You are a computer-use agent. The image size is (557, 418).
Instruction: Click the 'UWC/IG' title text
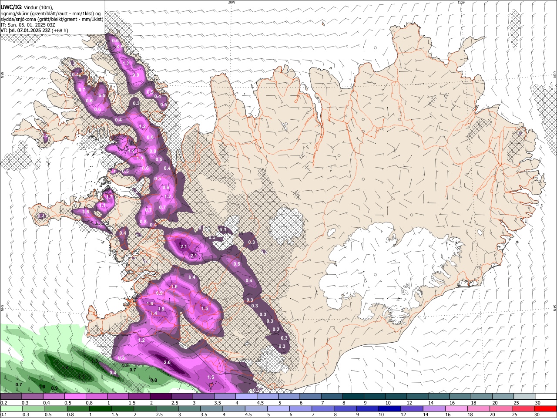tap(10, 7)
